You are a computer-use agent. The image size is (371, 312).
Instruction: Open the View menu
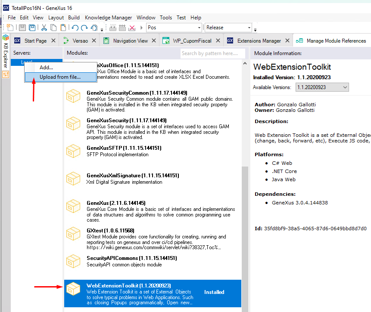click(38, 18)
